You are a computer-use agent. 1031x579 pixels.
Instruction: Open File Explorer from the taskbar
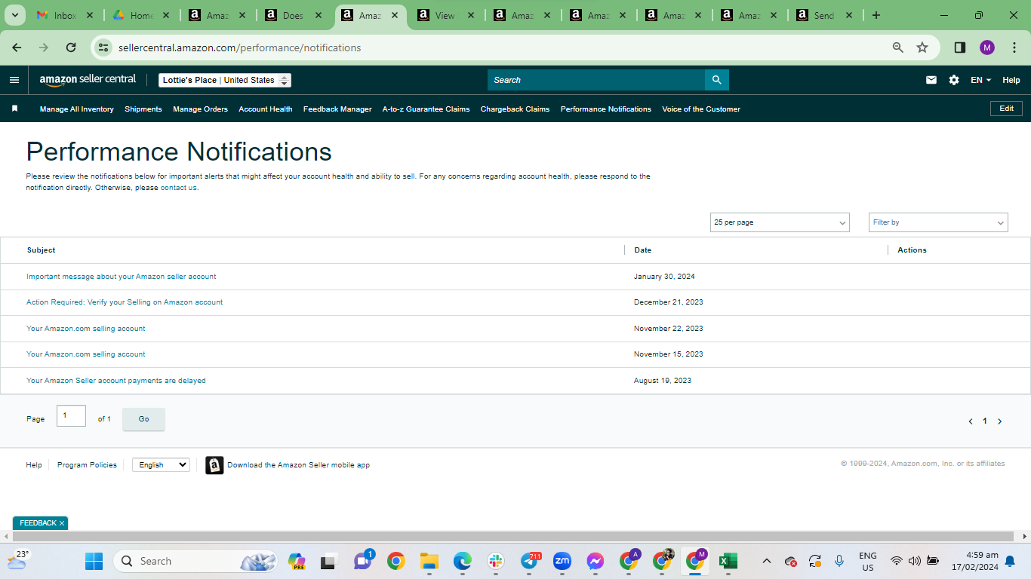coord(429,561)
